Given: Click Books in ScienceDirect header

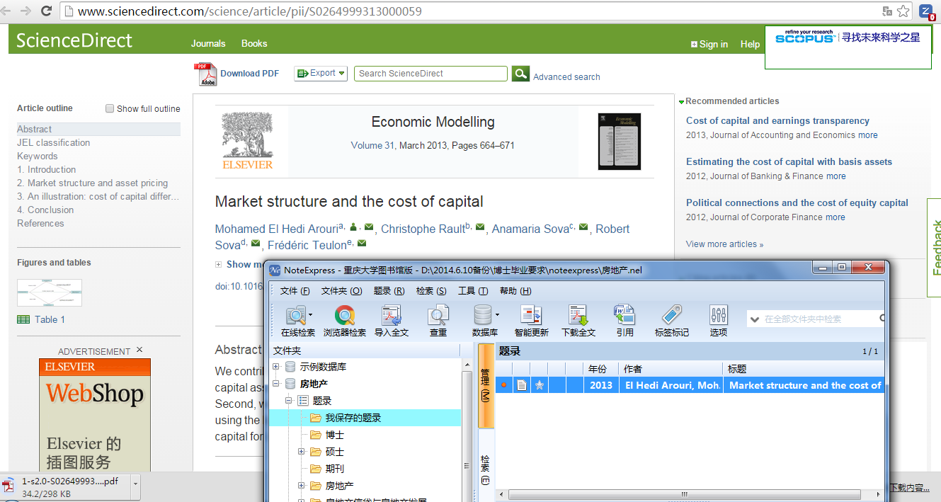Looking at the screenshot, I should pos(254,43).
